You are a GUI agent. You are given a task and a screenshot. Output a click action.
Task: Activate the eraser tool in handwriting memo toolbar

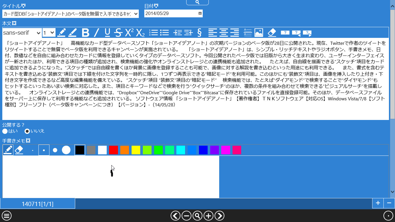click(x=19, y=150)
